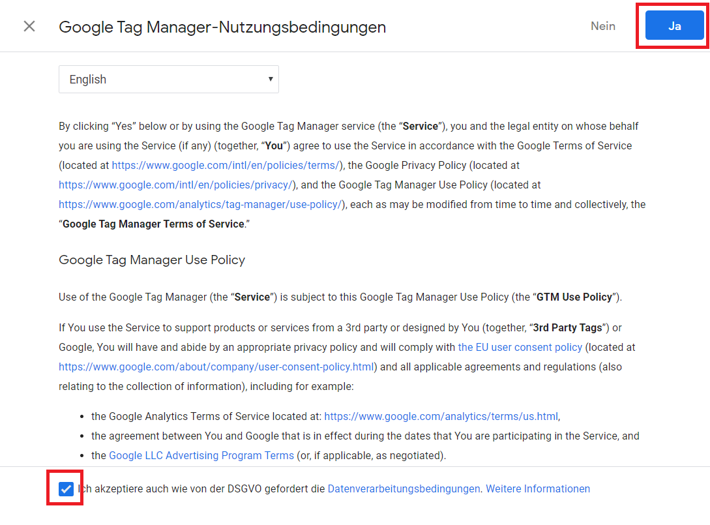710x525 pixels.
Task: Open the Google LLC Advertising Program Terms link
Action: point(201,455)
